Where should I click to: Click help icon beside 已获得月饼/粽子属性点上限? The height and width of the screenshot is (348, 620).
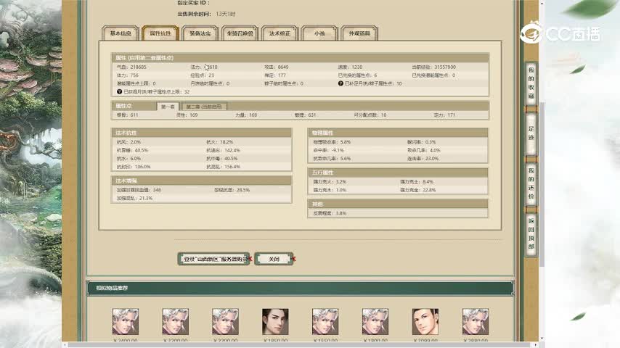(119, 91)
